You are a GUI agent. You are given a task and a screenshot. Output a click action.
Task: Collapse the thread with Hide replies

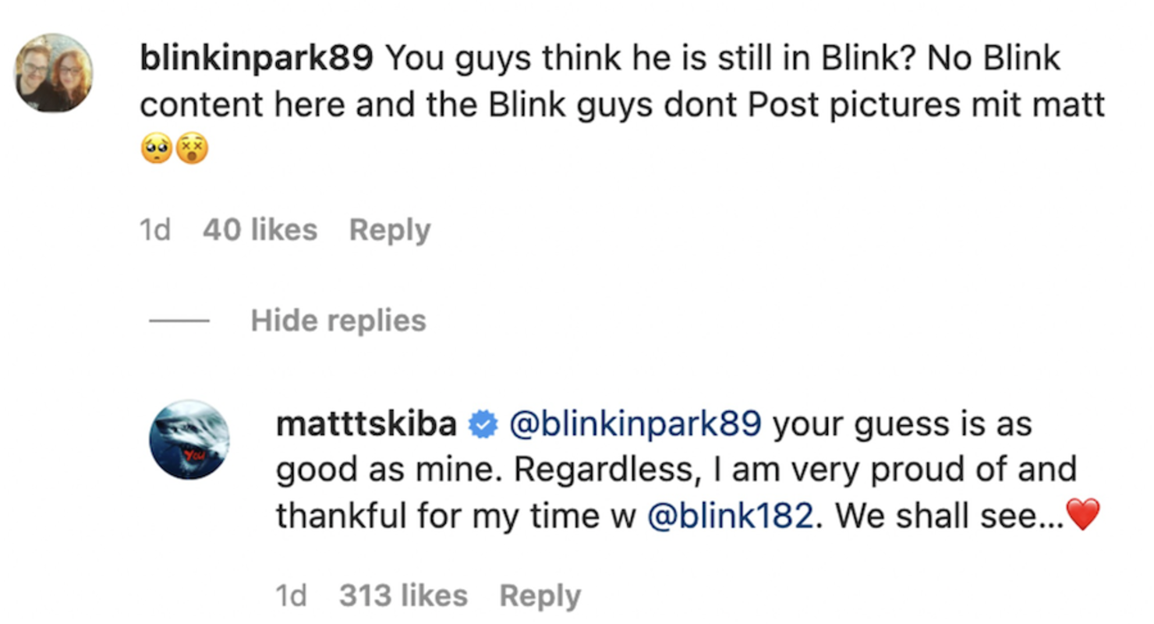[338, 321]
